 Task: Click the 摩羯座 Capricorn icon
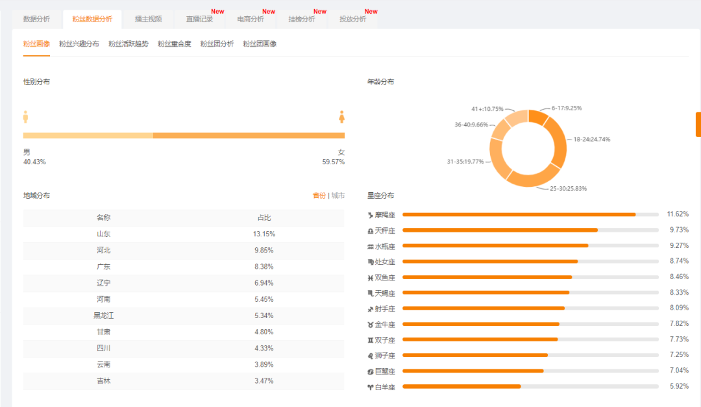[370, 215]
